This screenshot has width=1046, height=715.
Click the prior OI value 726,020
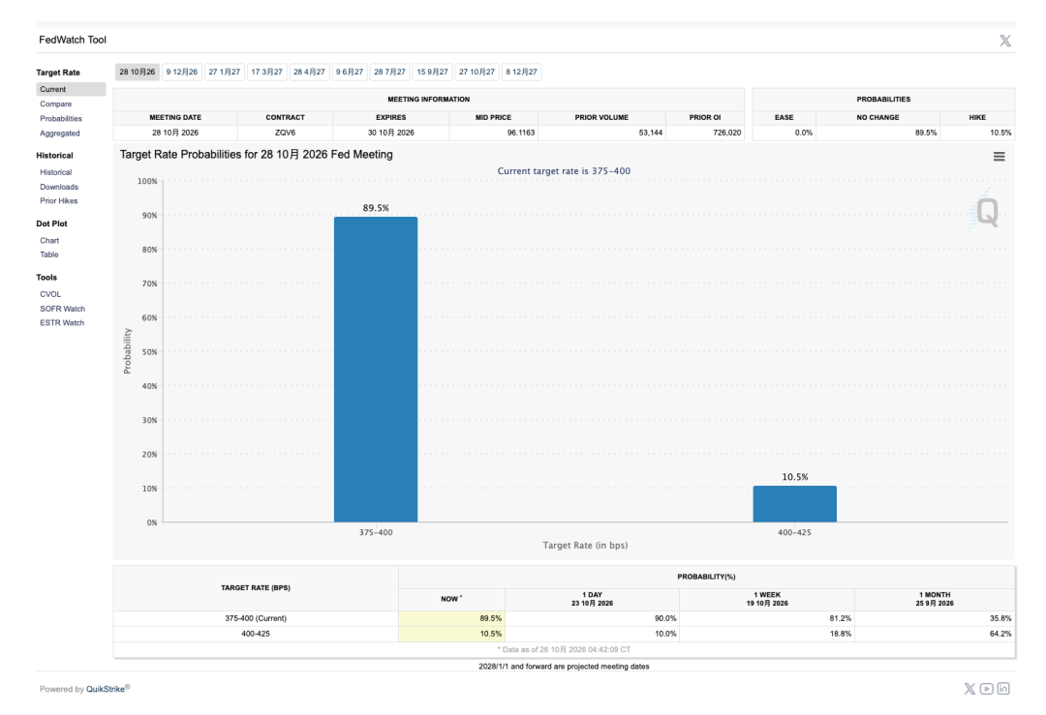coord(727,133)
